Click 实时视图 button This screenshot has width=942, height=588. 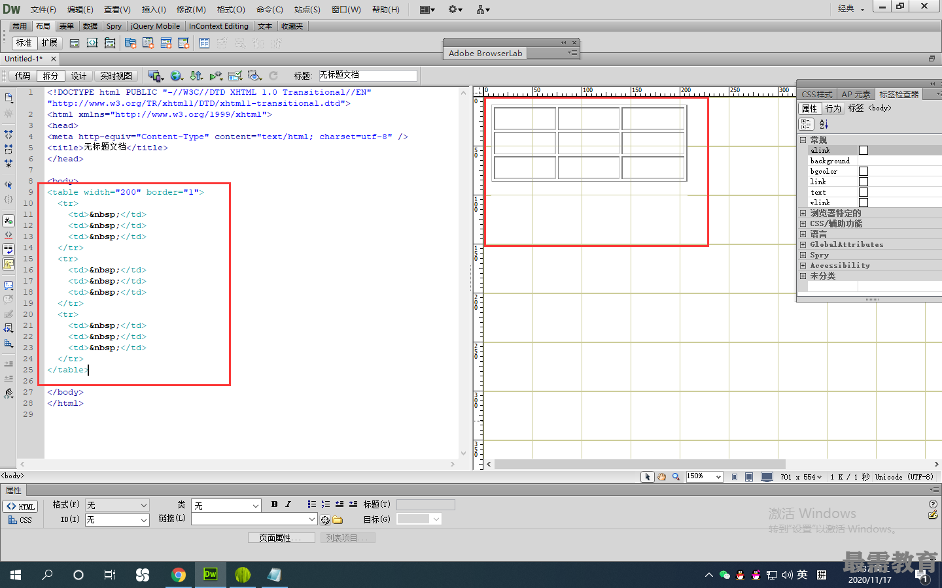[116, 76]
